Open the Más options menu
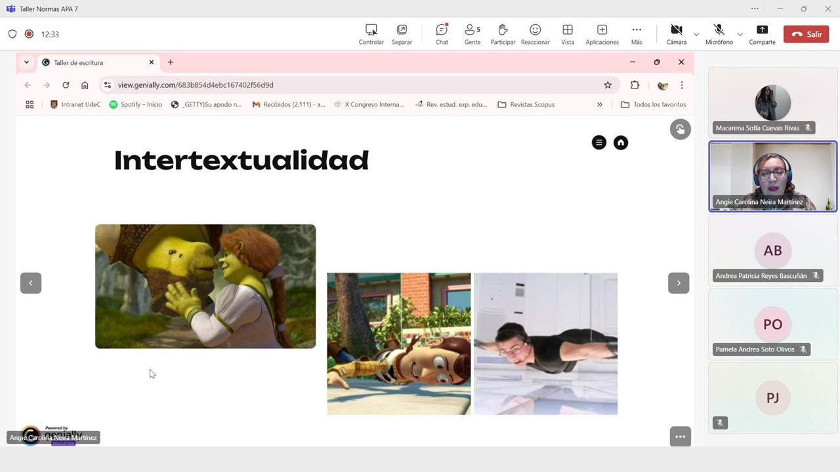Screen dimensions: 840x472 pyautogui.click(x=637, y=34)
